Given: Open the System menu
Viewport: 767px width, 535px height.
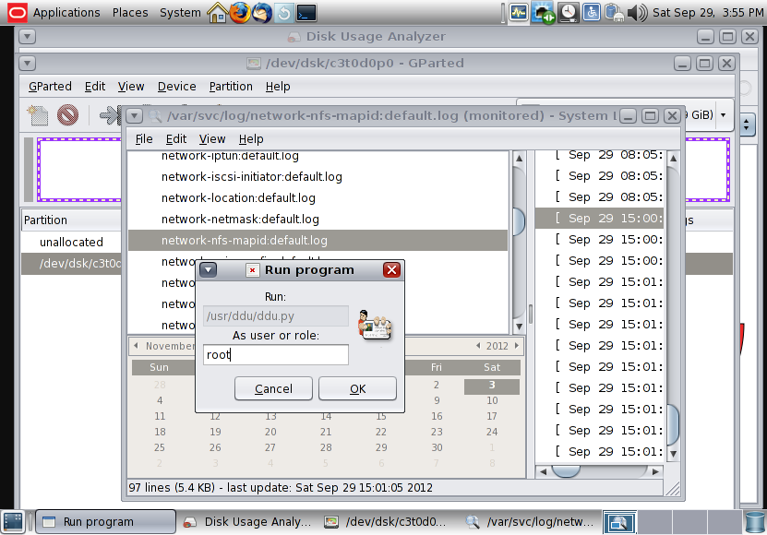Looking at the screenshot, I should click(x=180, y=12).
